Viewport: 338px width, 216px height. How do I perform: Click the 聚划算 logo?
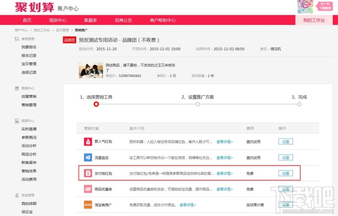[x=34, y=7]
